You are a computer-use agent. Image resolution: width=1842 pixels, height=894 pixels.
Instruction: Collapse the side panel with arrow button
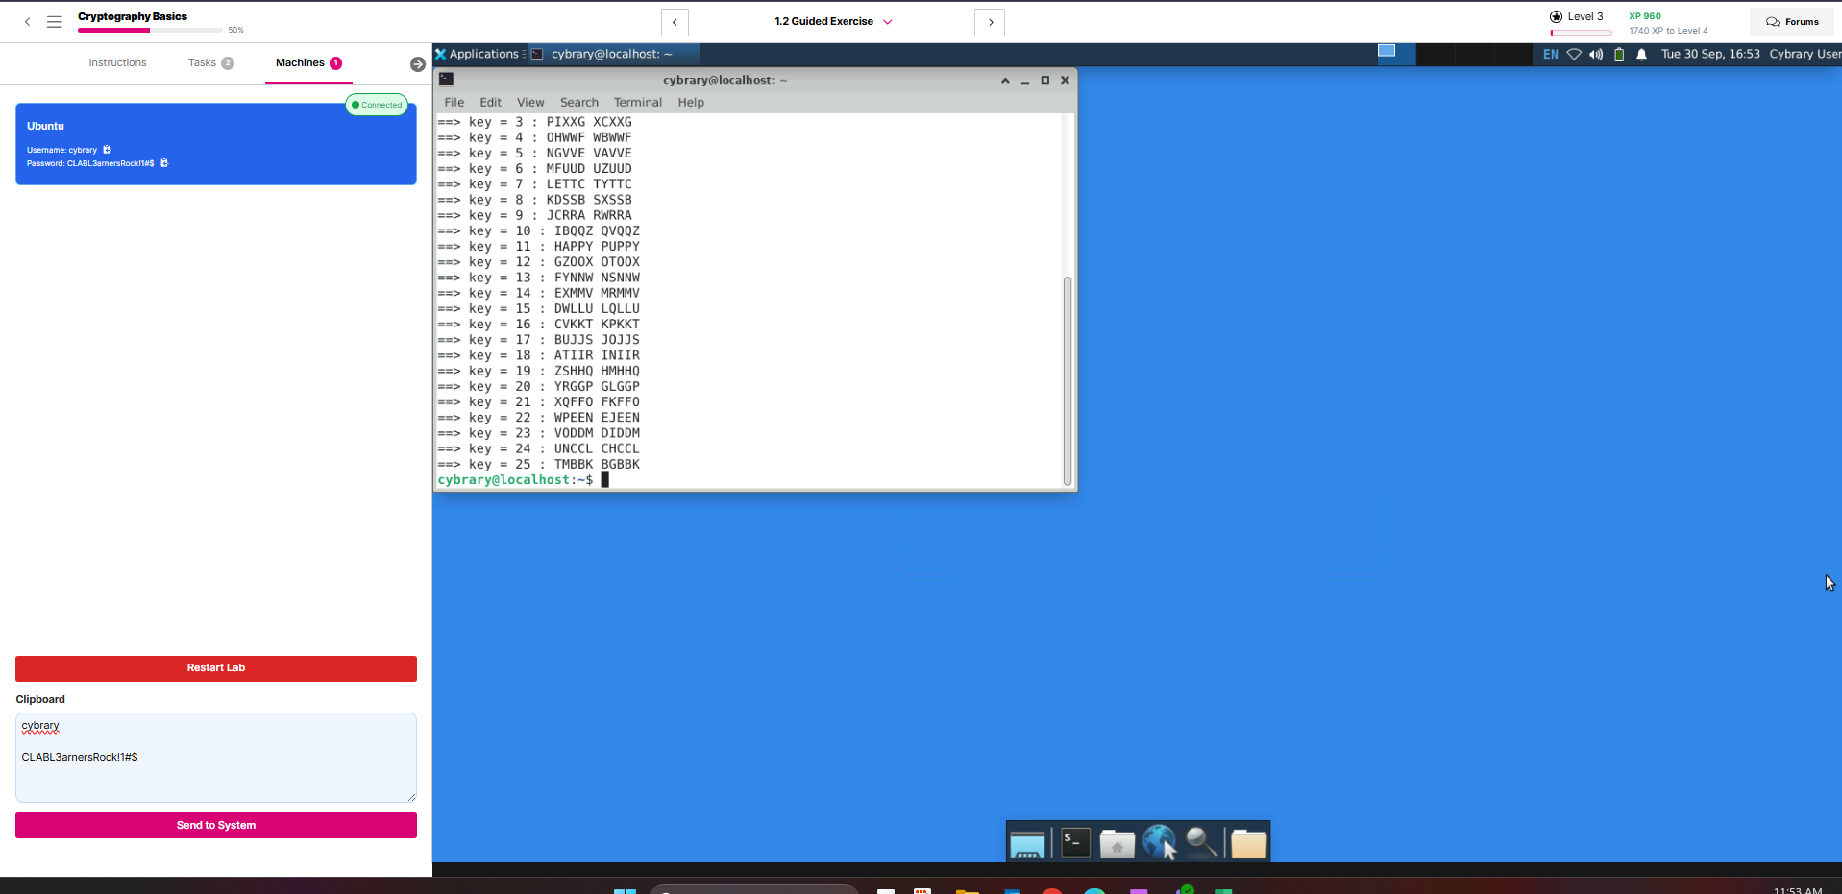point(417,64)
